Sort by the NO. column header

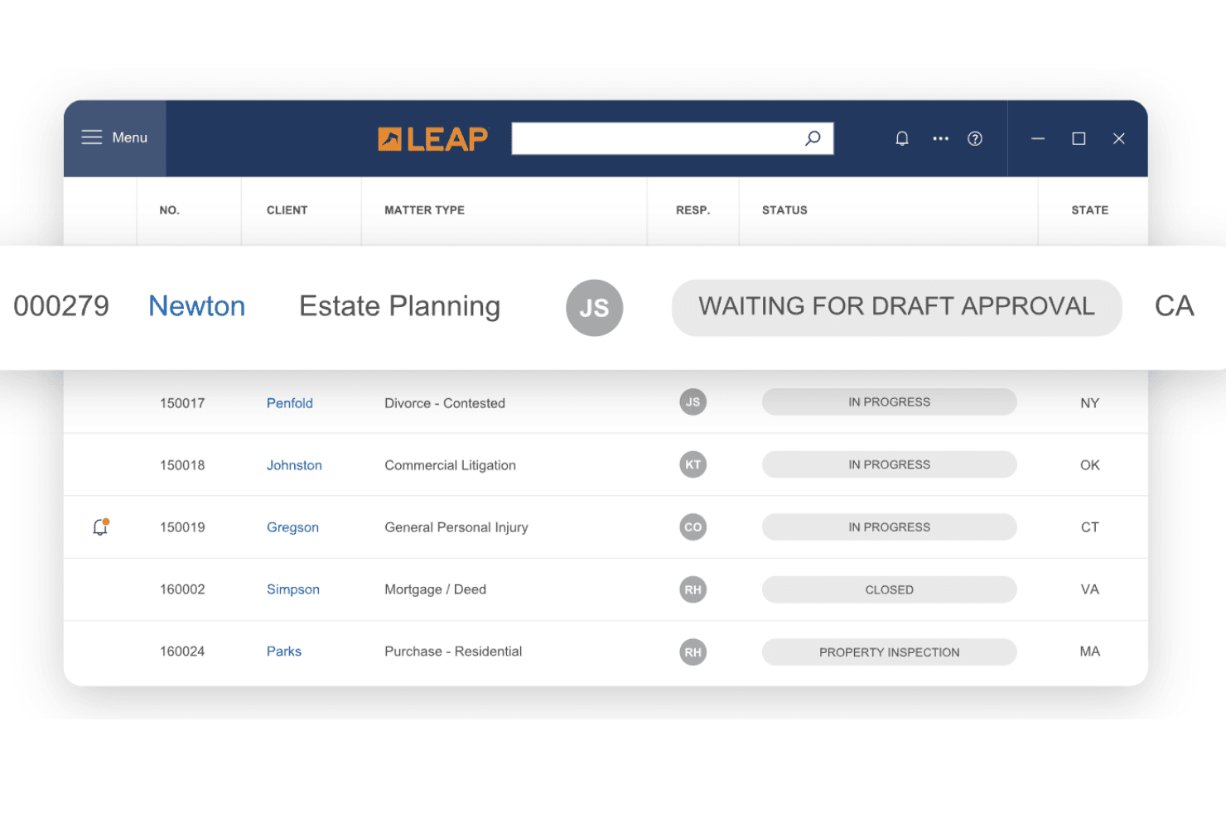point(169,210)
